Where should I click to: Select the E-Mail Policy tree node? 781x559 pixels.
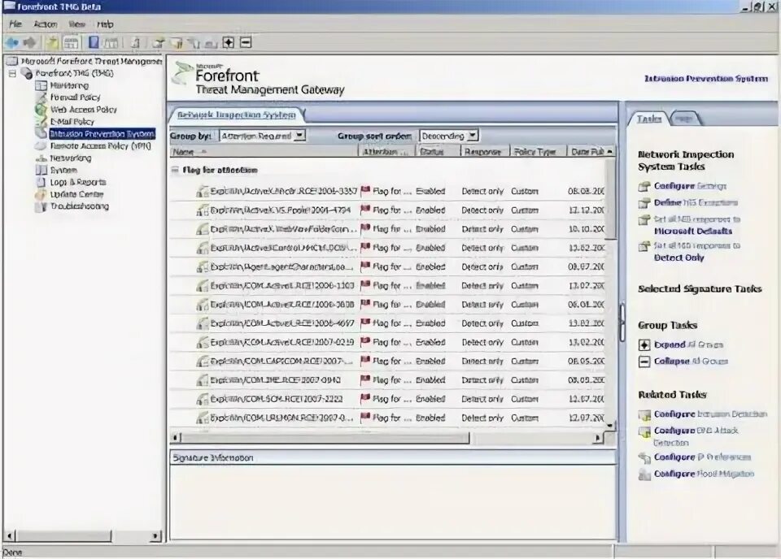[x=72, y=121]
